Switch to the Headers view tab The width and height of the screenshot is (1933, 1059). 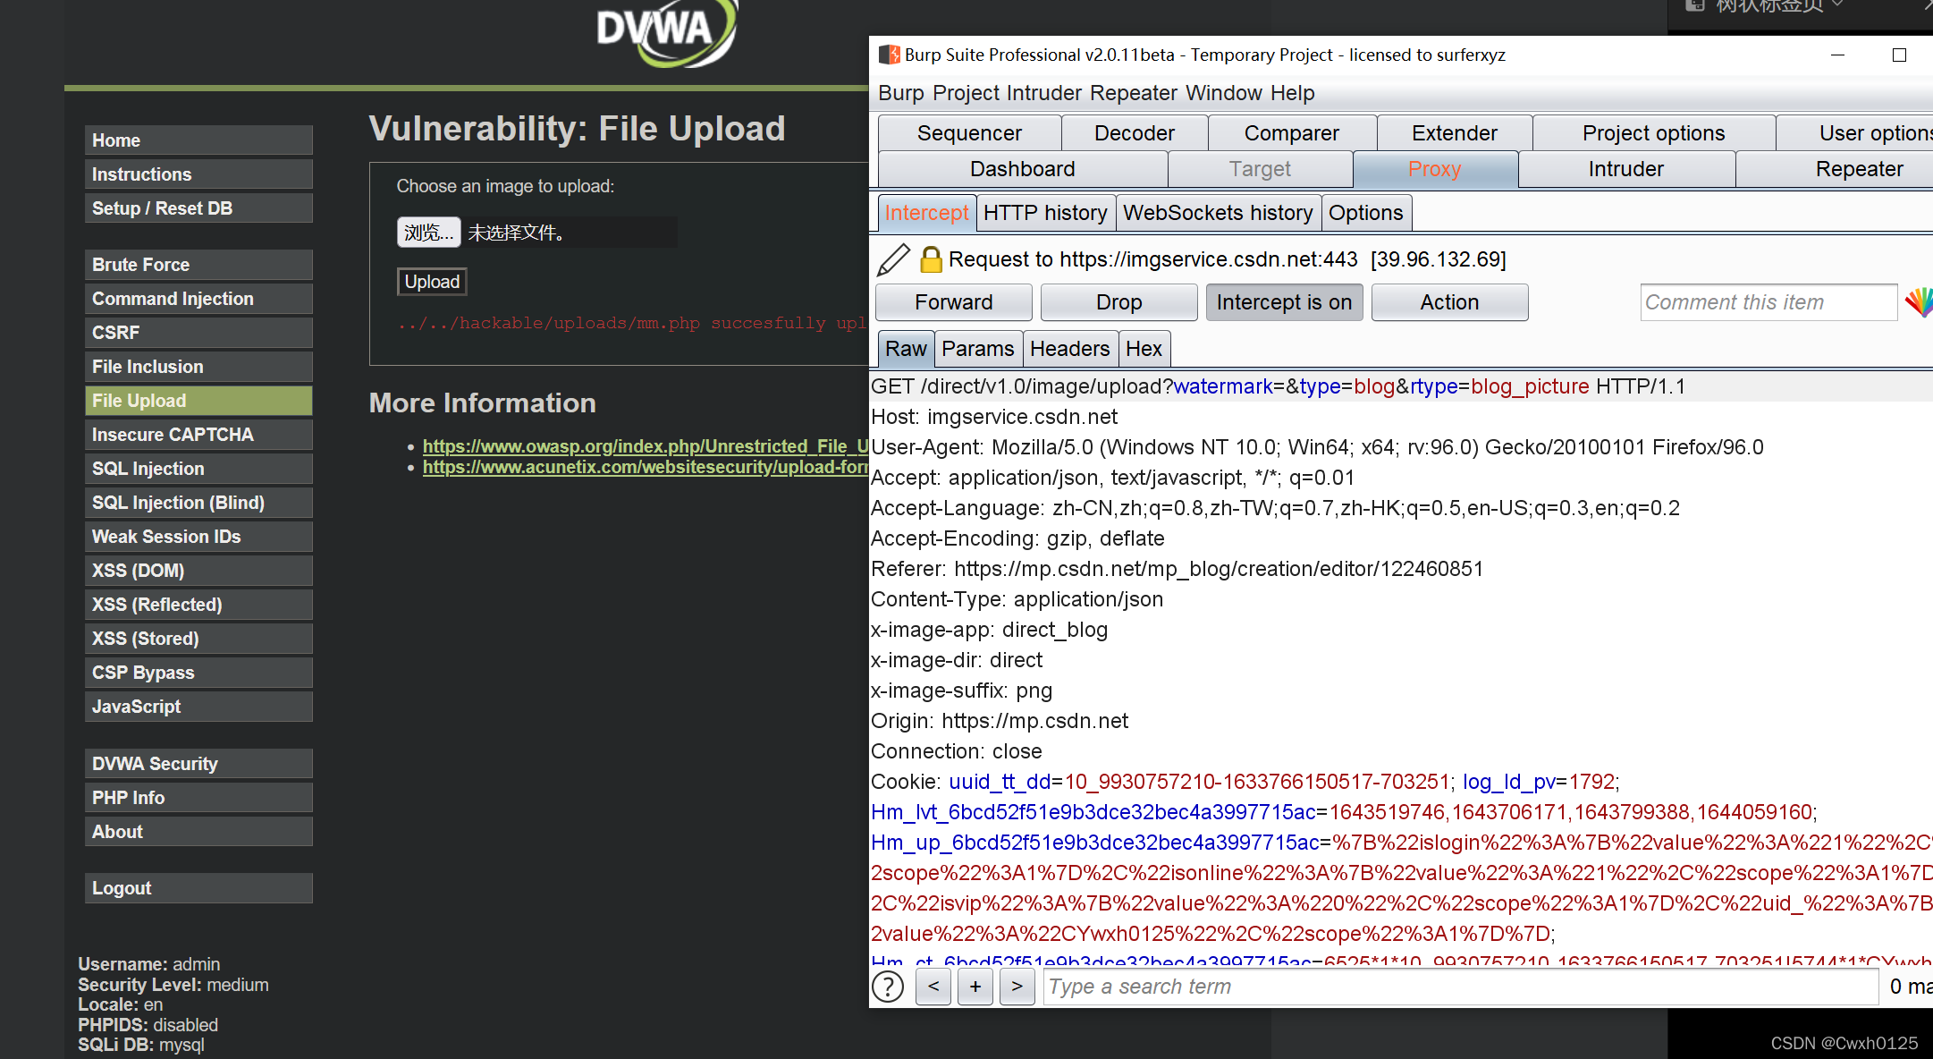tap(1069, 349)
